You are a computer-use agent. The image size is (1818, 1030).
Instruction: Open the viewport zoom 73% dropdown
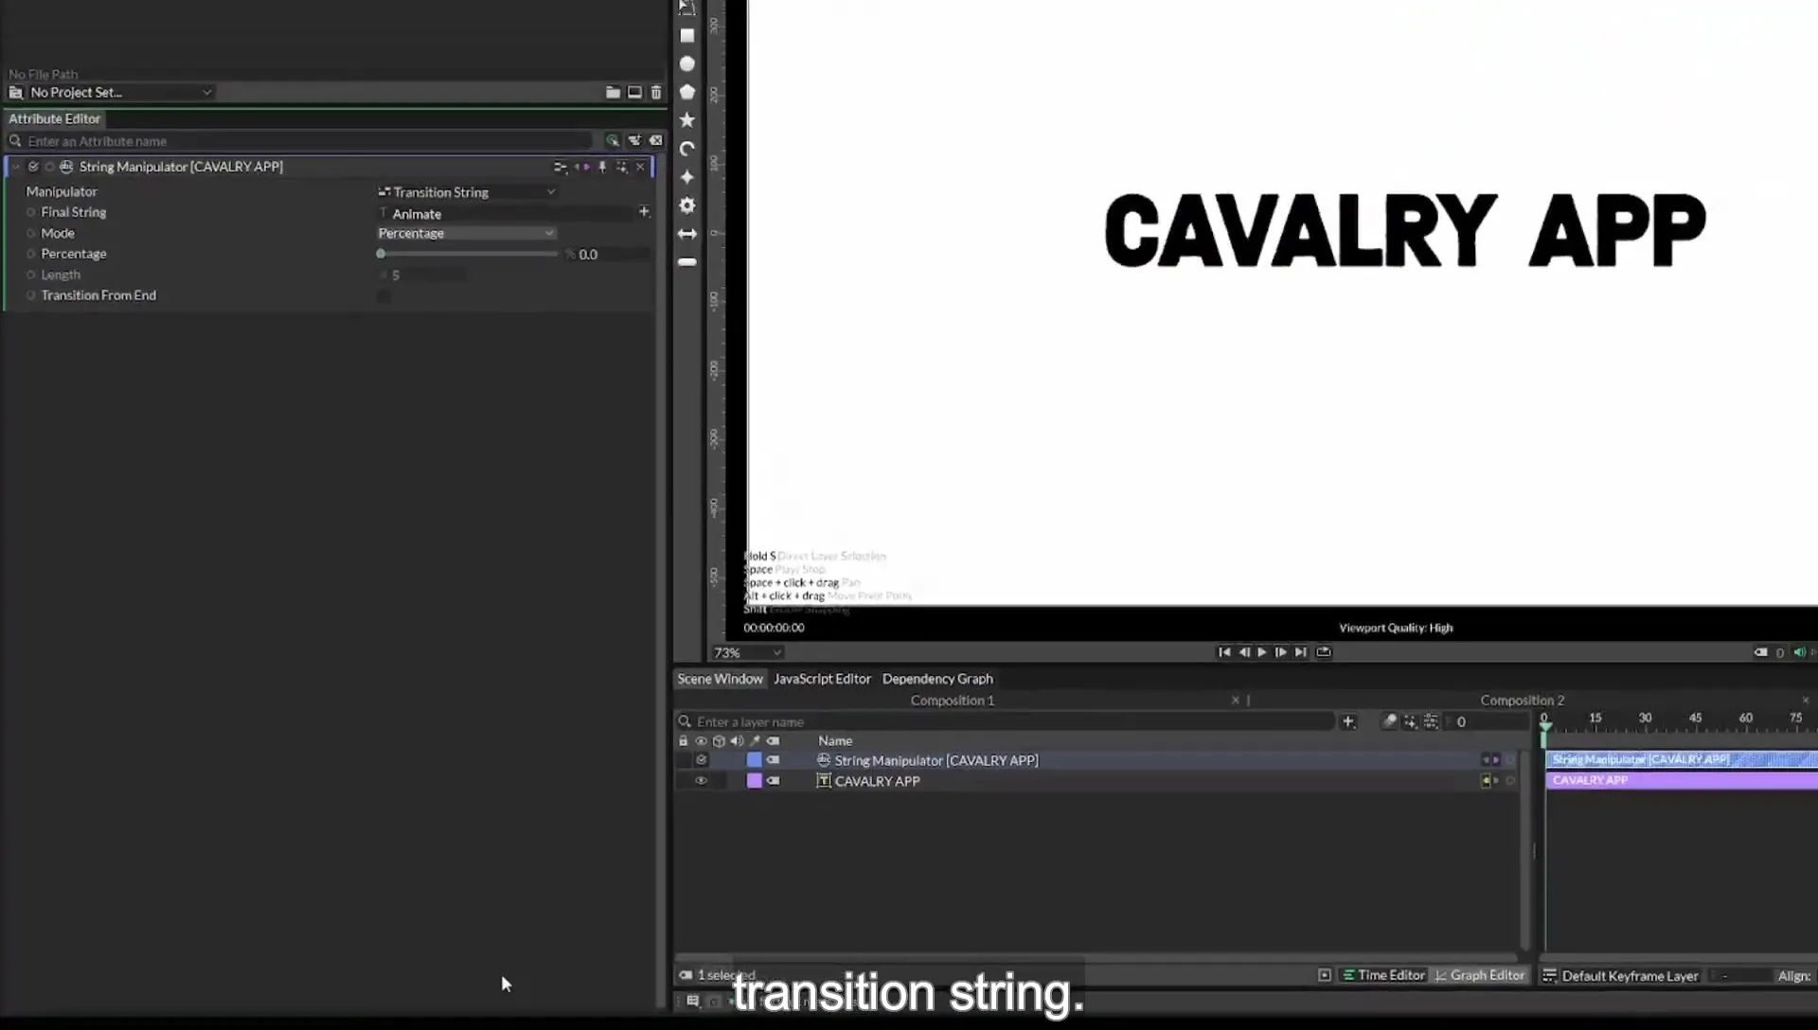click(x=747, y=653)
